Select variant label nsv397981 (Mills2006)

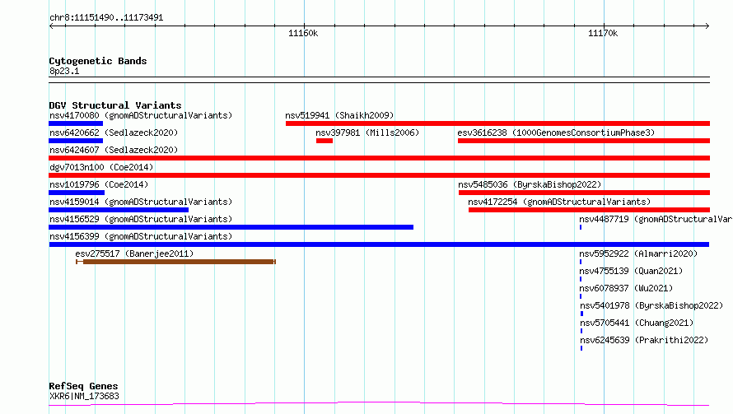point(367,133)
